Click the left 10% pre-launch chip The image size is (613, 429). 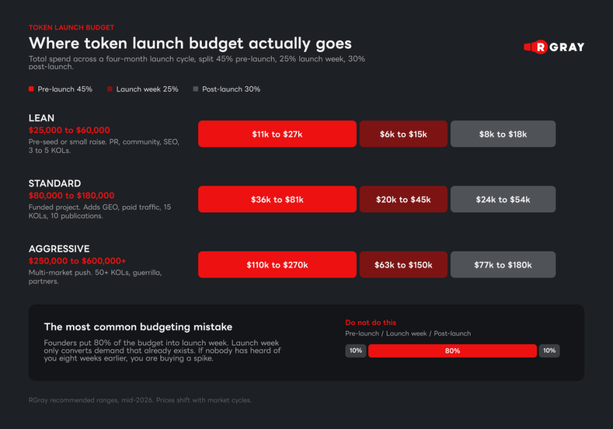(356, 351)
